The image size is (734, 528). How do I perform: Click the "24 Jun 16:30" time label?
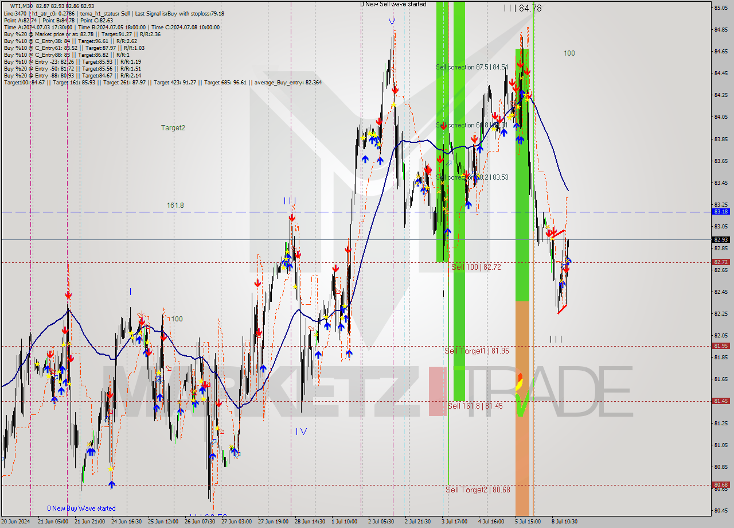point(127,522)
